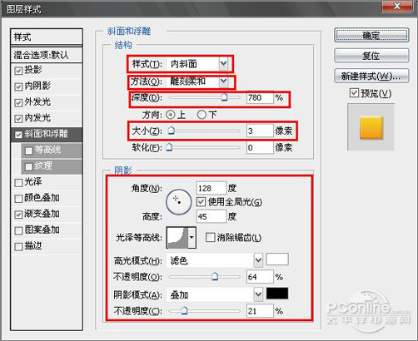
Task: Uncheck 使用全局光(G) checkbox
Action: [201, 202]
